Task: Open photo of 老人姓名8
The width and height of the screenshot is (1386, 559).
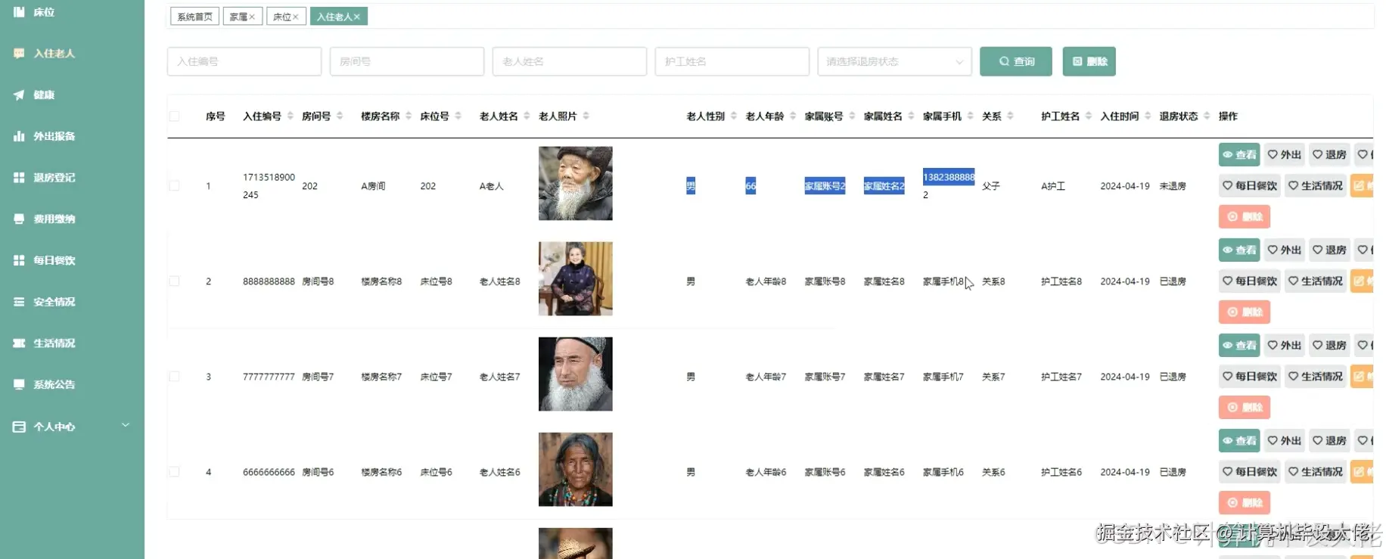Action: click(576, 279)
